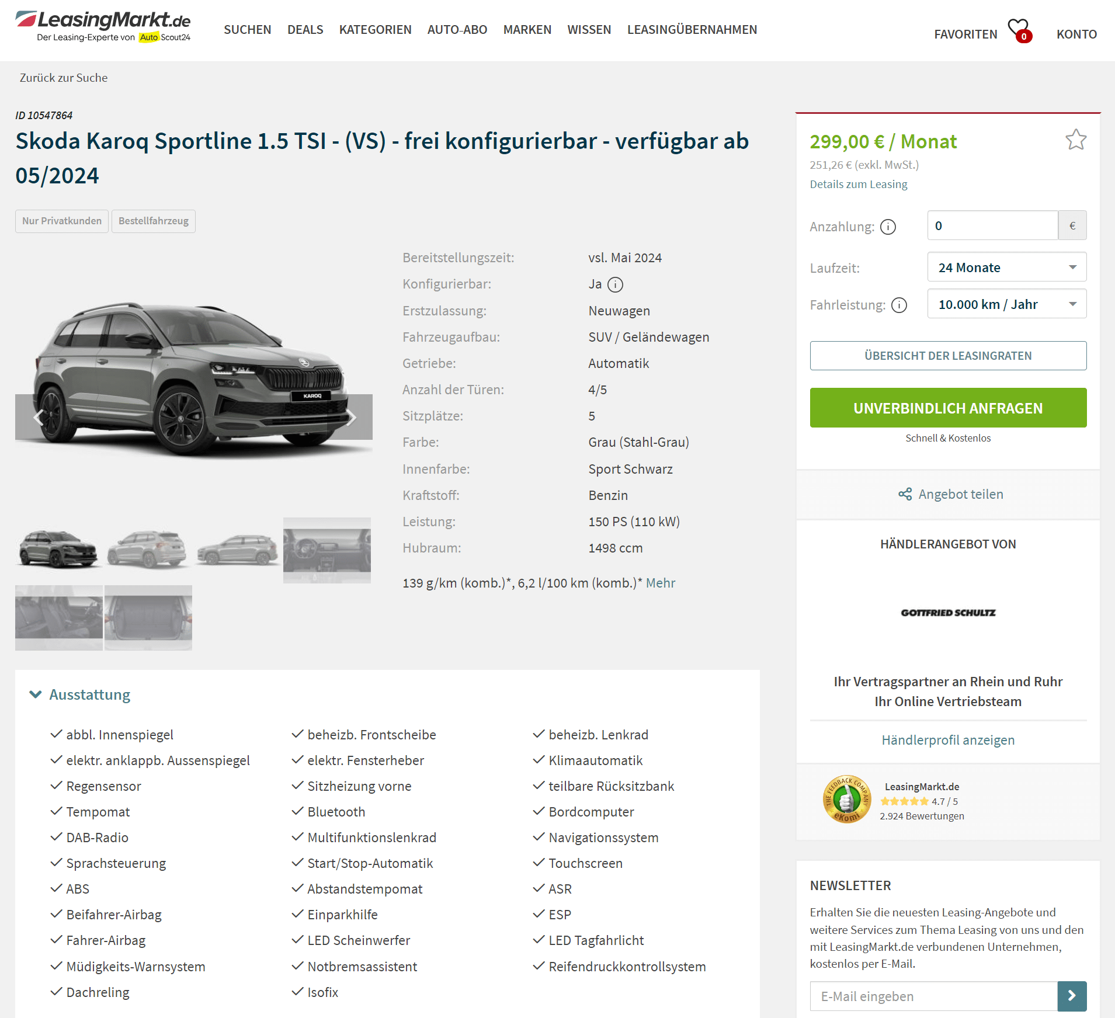The width and height of the screenshot is (1115, 1018).
Task: Click the 299,00 € / Monat price
Action: tap(883, 141)
